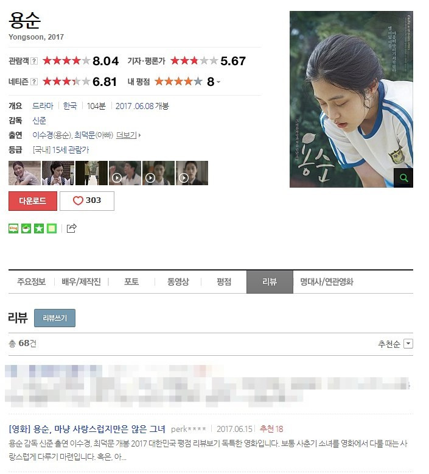
Task: Toggle the heart like button 303
Action: pyautogui.click(x=87, y=200)
